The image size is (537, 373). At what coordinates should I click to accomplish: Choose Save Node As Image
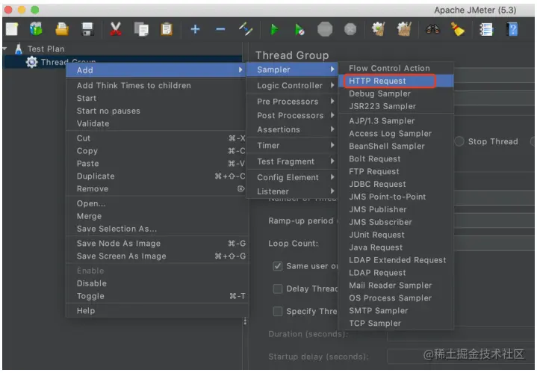(x=156, y=244)
